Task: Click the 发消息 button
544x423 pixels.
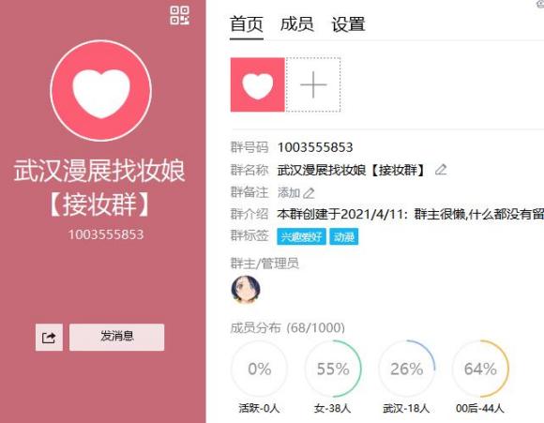Action: pyautogui.click(x=116, y=338)
